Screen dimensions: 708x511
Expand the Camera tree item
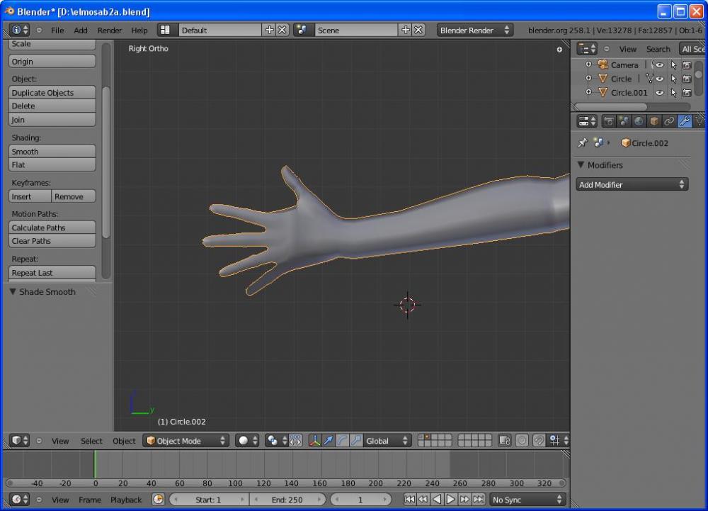[588, 64]
